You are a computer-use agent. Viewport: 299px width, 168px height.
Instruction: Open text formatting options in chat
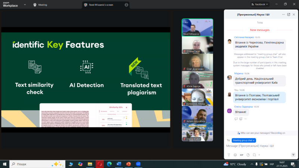click(x=228, y=155)
